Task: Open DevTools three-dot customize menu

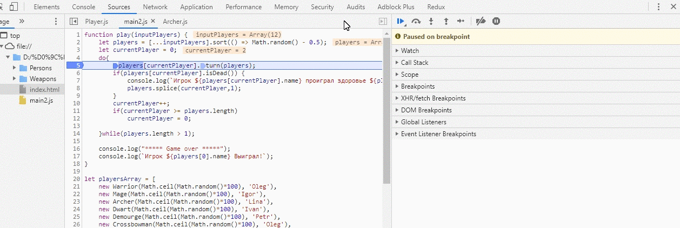Action: [658, 7]
